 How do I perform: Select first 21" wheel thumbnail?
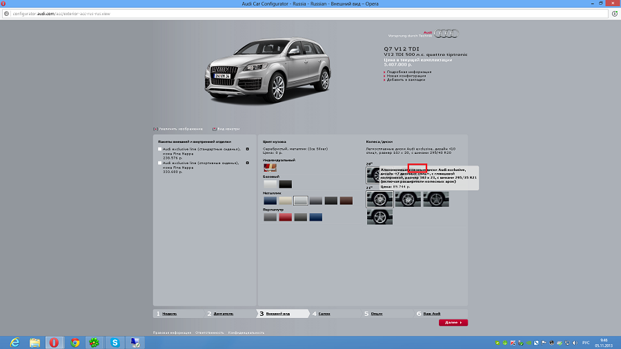click(379, 199)
